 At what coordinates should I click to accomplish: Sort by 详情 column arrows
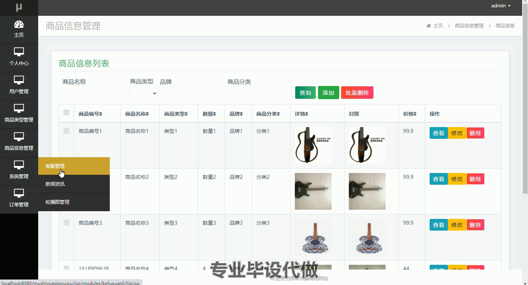point(307,114)
